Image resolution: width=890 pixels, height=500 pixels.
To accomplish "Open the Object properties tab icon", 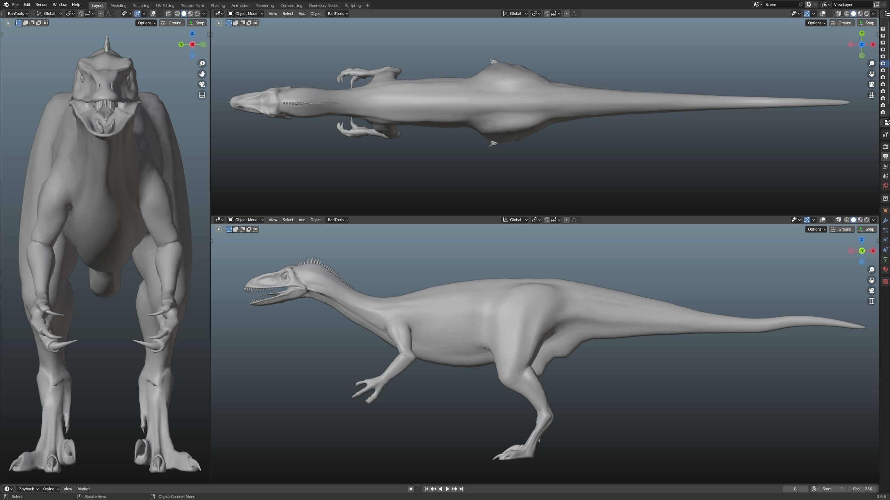I will (x=885, y=211).
